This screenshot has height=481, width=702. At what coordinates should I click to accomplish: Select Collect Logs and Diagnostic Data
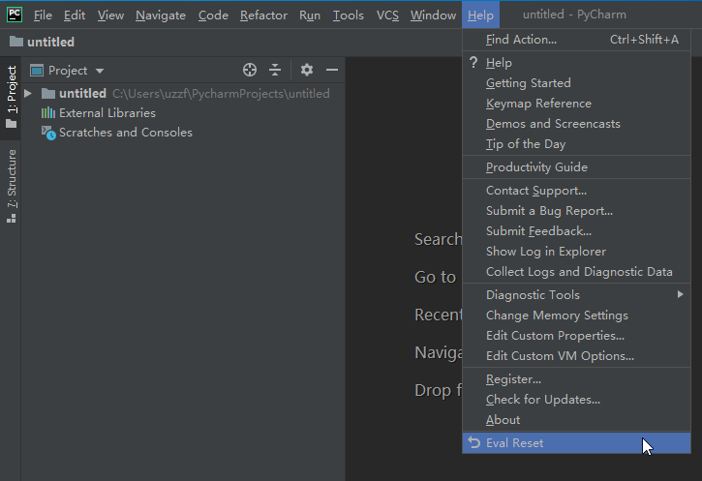(x=577, y=272)
